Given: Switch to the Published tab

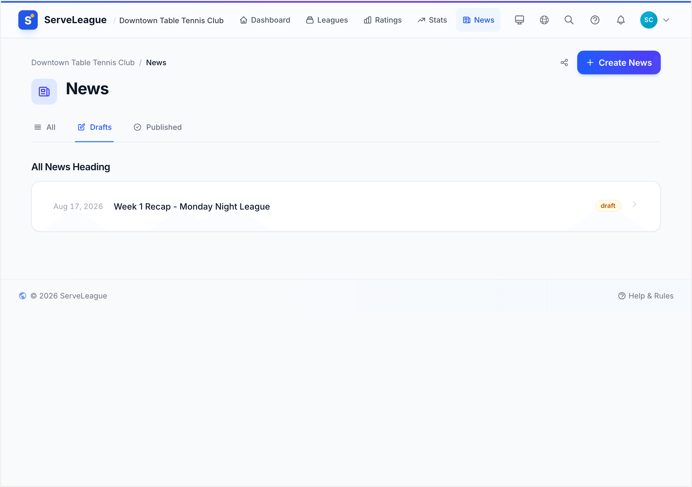Looking at the screenshot, I should click(158, 127).
